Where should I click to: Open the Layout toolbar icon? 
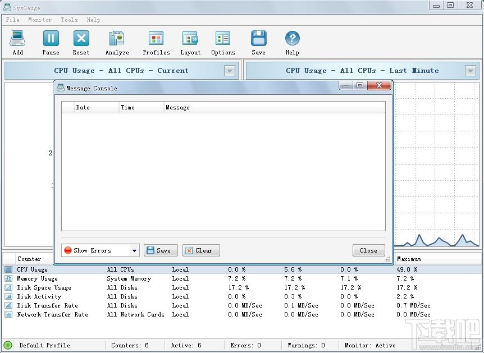[x=190, y=39]
